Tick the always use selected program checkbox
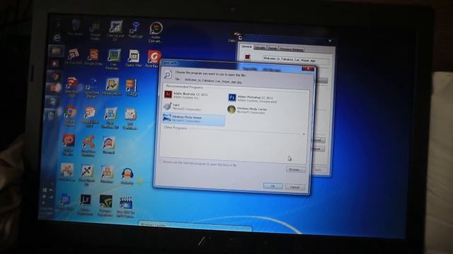Screen dimensions: 453x254 pyautogui.click(x=161, y=162)
